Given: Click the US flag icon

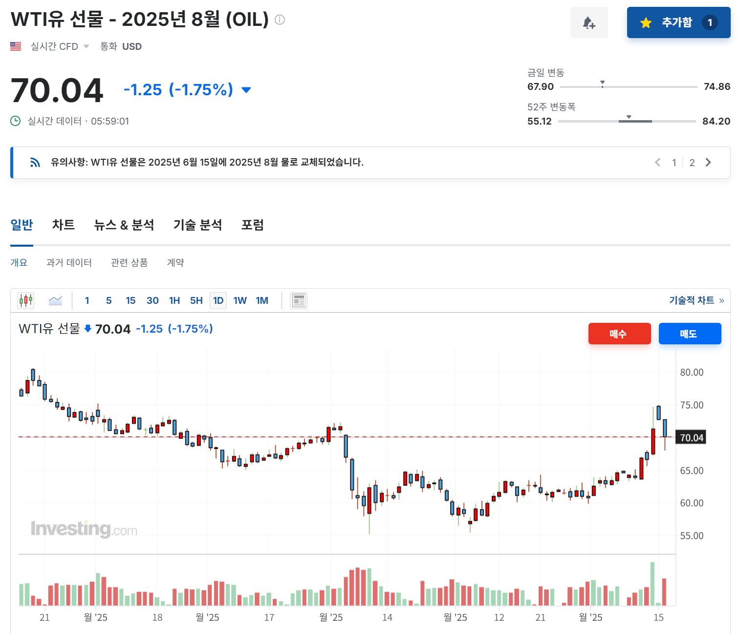Looking at the screenshot, I should coord(16,46).
